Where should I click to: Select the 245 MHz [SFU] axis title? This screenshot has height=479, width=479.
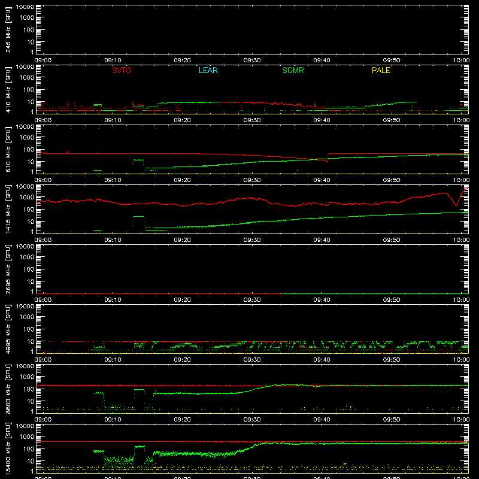(8, 29)
